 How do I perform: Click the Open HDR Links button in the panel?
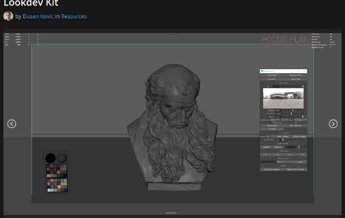[296, 126]
